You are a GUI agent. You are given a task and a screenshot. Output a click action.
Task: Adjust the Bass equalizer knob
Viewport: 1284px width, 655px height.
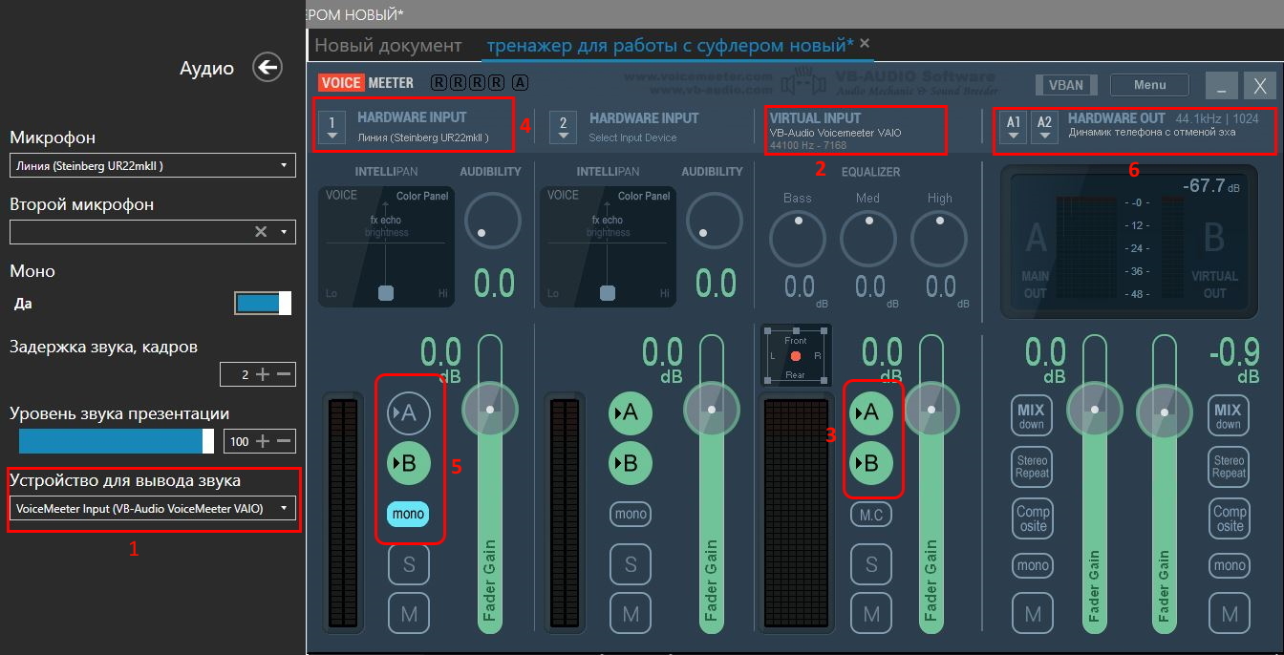tap(797, 238)
